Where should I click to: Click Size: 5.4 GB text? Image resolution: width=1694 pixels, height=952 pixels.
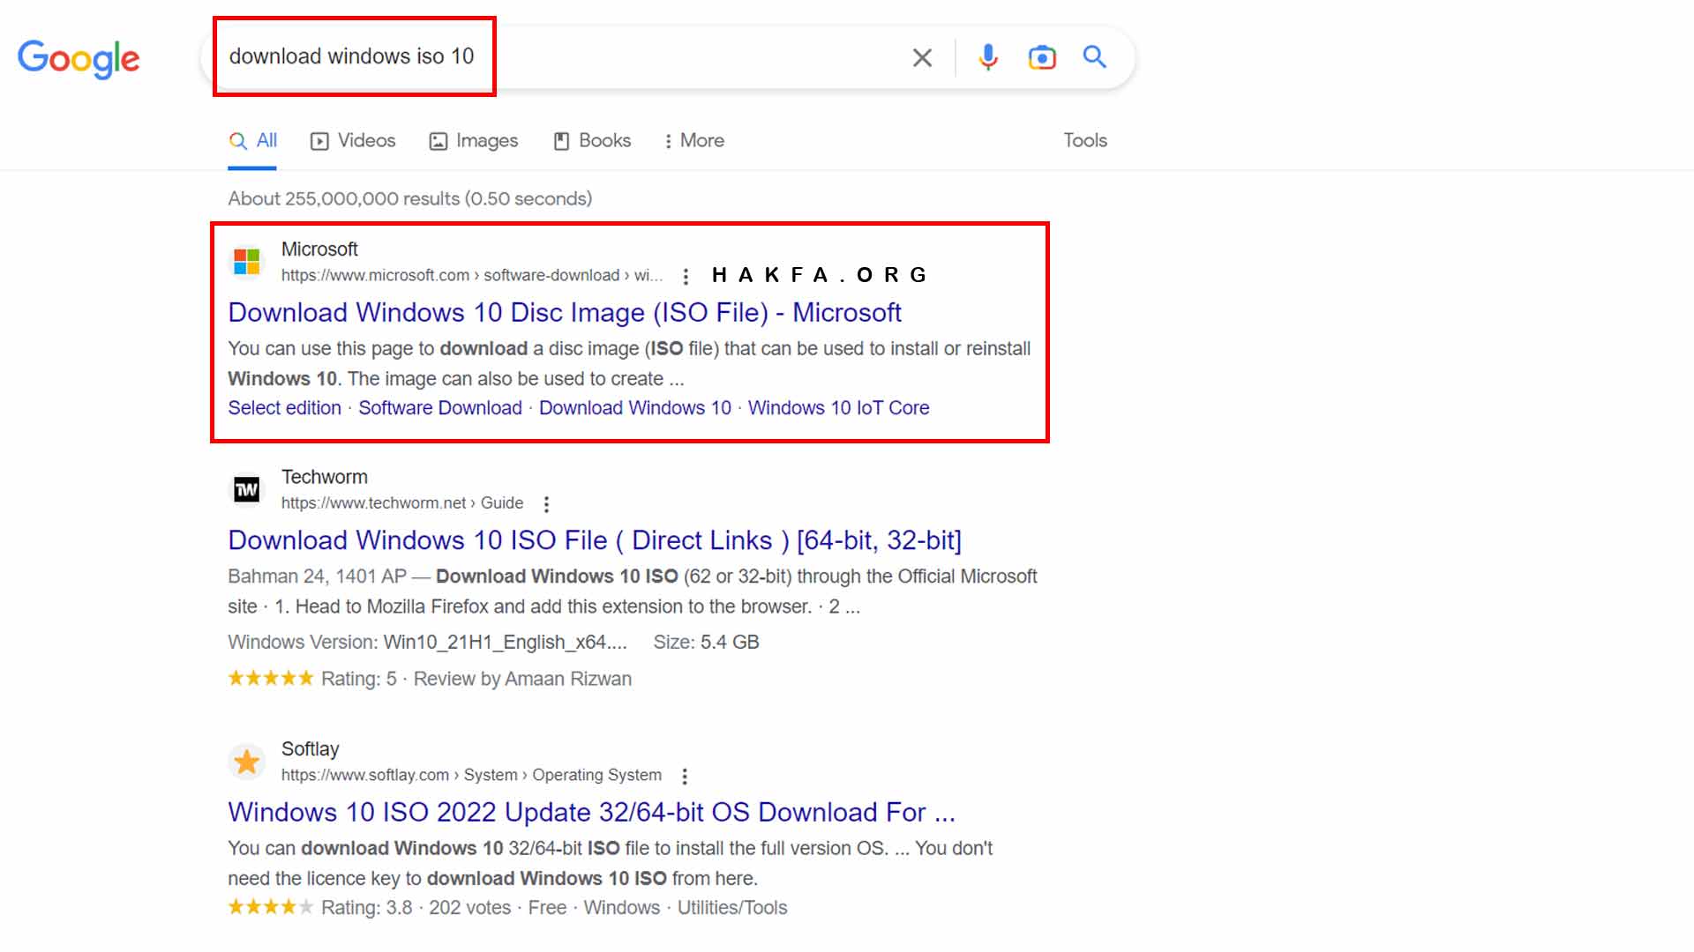point(706,643)
